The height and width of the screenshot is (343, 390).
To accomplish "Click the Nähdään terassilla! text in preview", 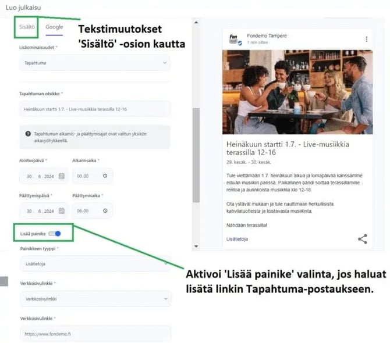I will pos(247,225).
